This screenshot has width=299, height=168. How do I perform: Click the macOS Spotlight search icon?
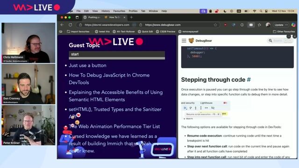coord(261,11)
